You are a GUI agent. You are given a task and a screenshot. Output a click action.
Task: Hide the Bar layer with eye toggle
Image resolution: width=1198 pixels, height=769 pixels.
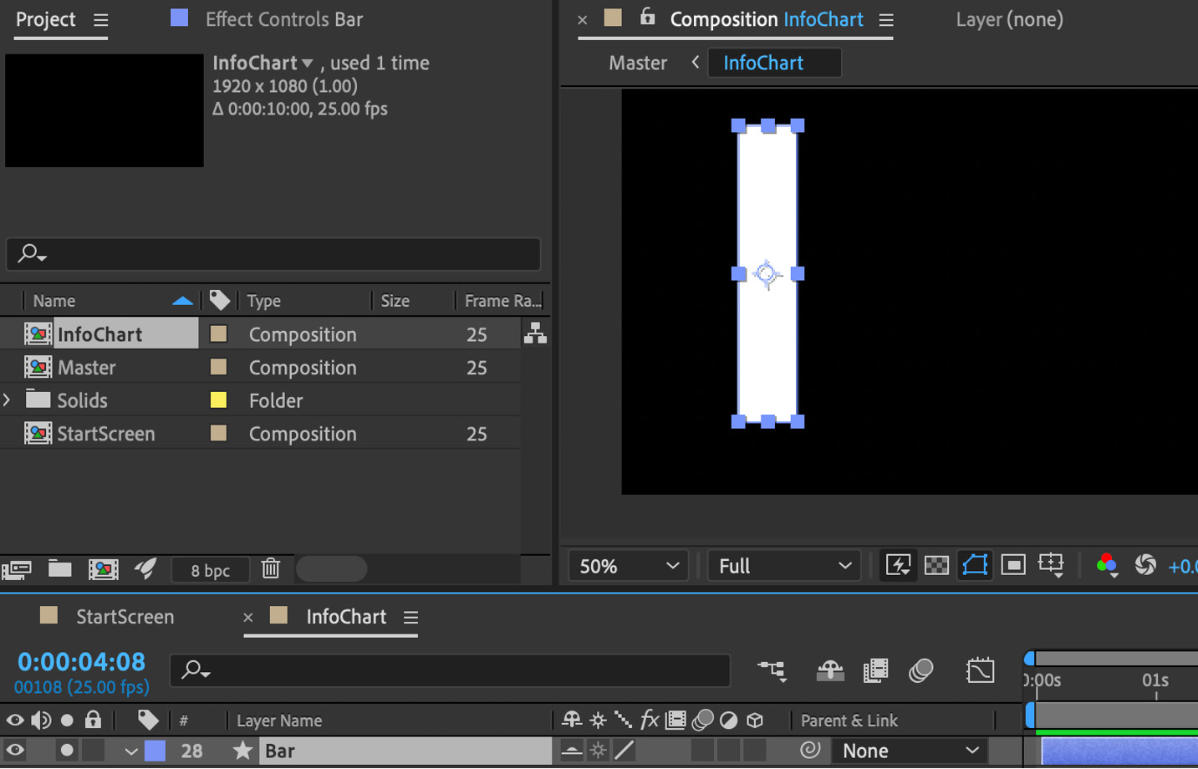(15, 750)
